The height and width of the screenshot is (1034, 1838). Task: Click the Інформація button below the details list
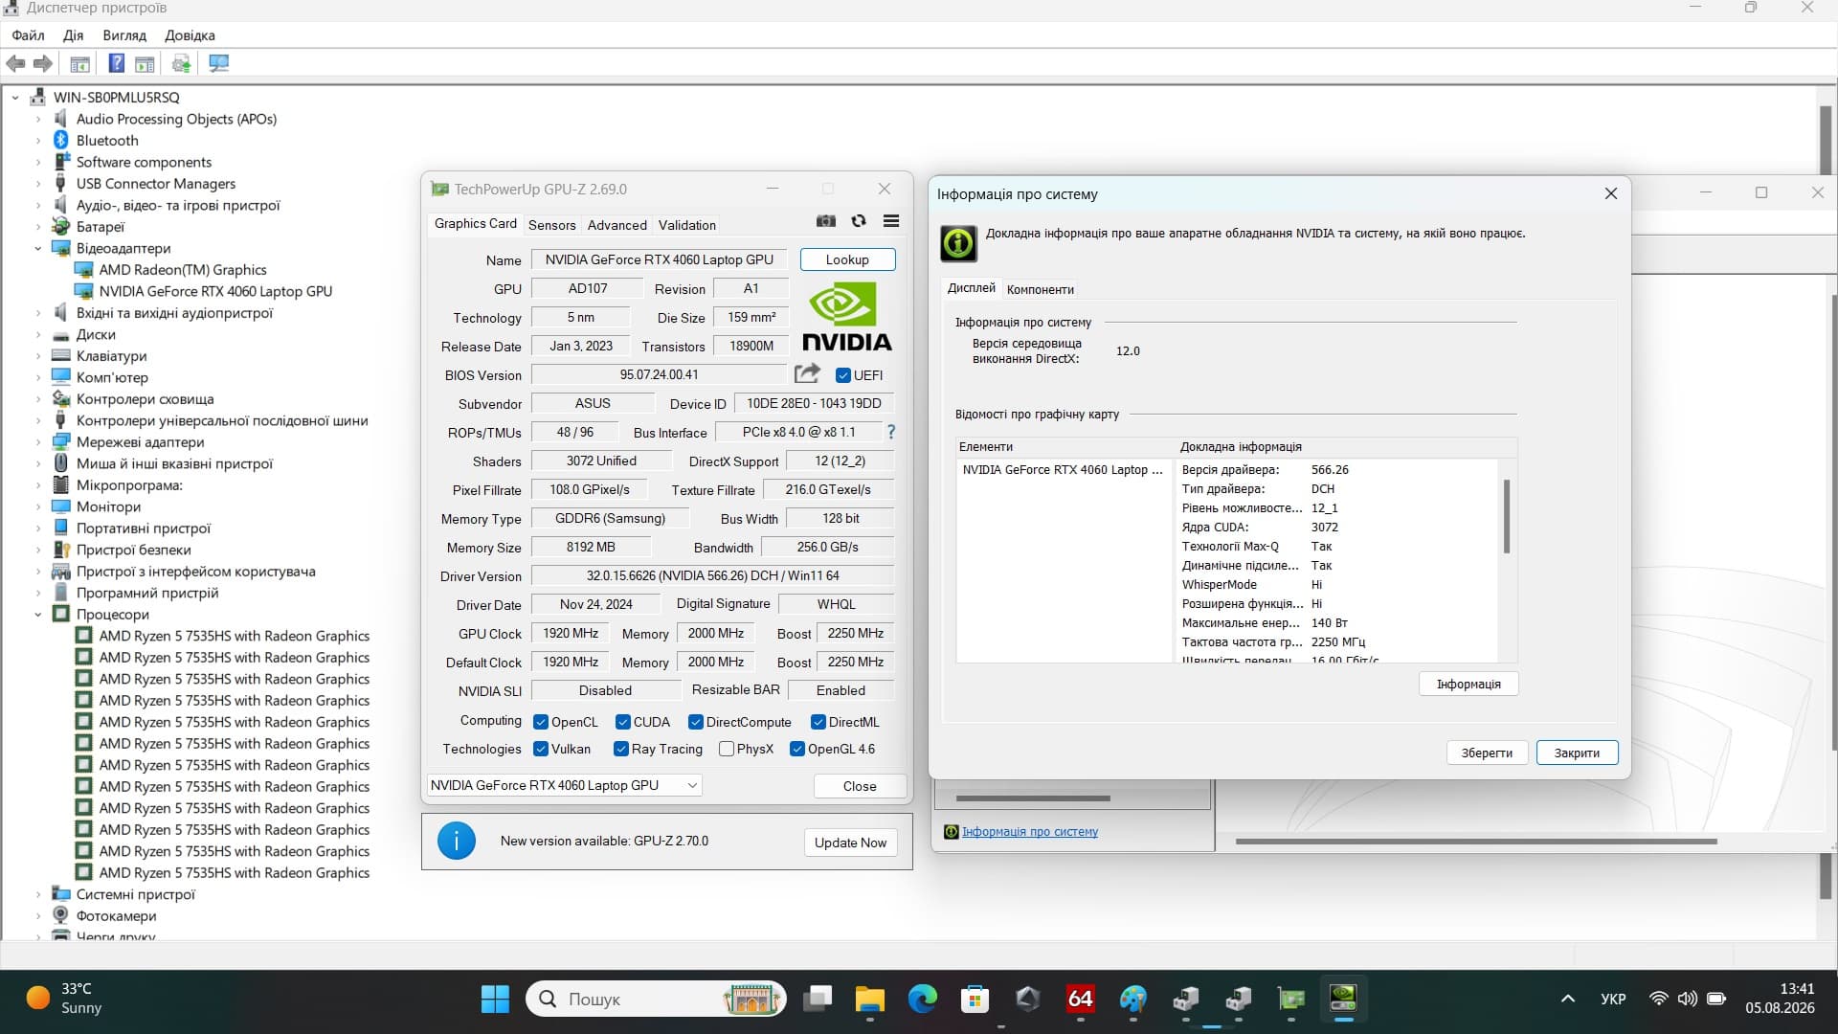pyautogui.click(x=1468, y=684)
